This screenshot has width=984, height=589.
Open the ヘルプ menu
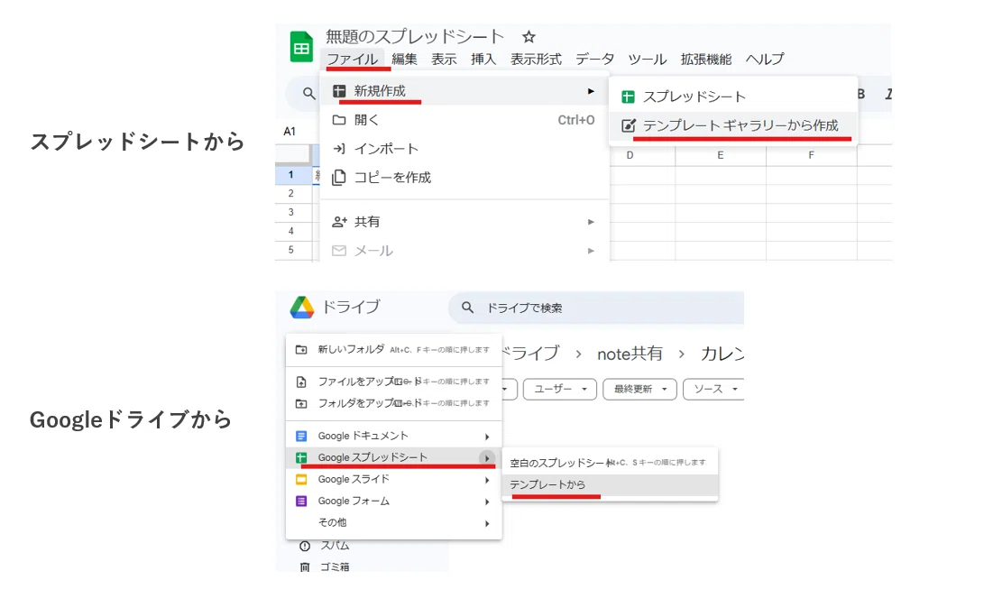tap(764, 59)
